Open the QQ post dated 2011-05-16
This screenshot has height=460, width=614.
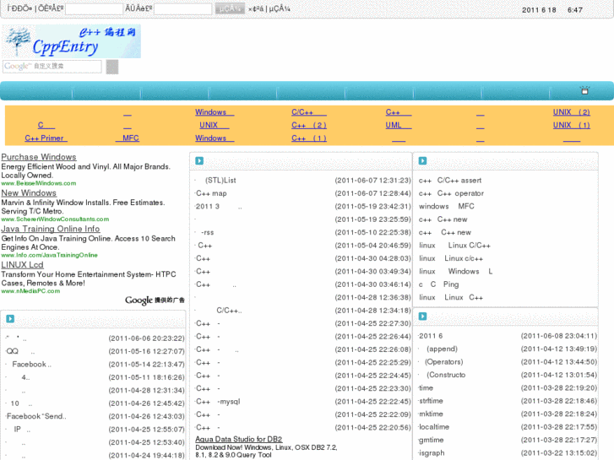pos(20,351)
